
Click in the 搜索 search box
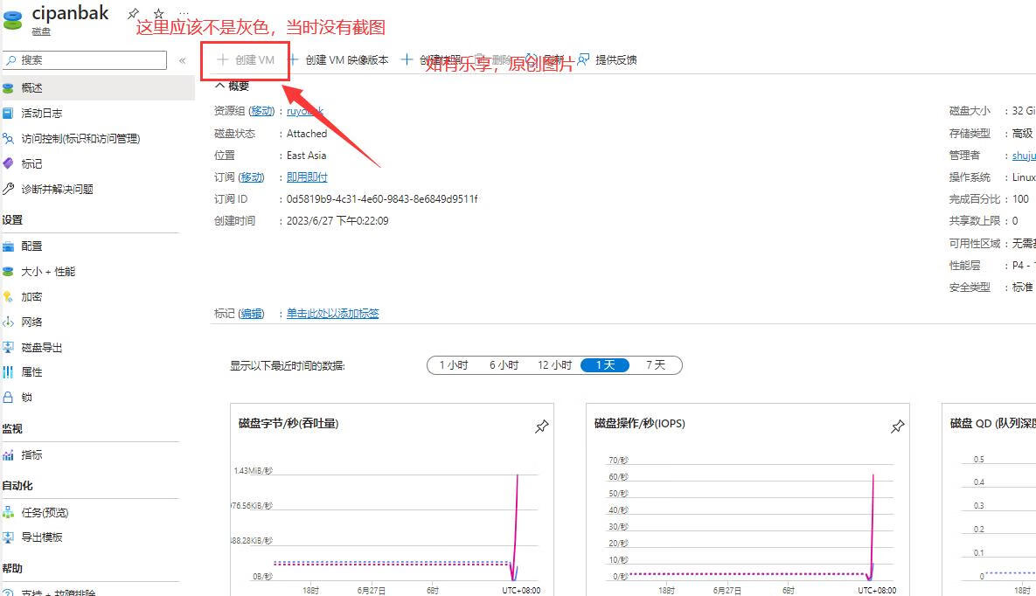click(x=85, y=60)
